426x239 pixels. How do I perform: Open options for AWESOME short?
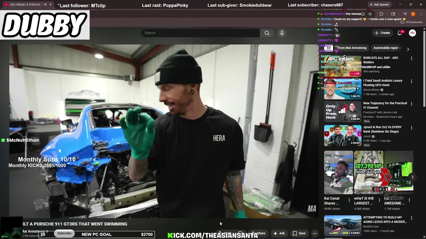[x=409, y=200]
